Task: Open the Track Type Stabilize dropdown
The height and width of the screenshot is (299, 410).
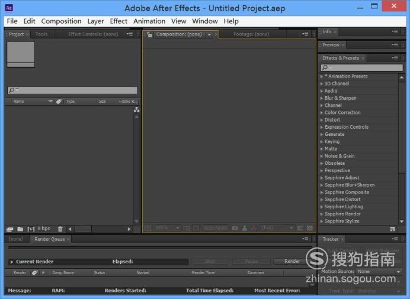Action: [x=379, y=291]
